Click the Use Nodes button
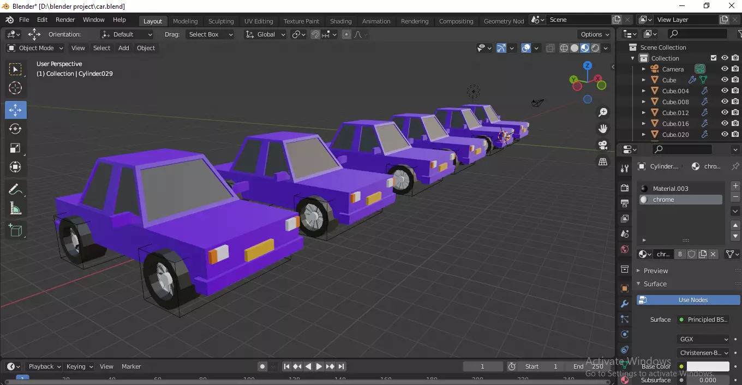 pyautogui.click(x=689, y=300)
